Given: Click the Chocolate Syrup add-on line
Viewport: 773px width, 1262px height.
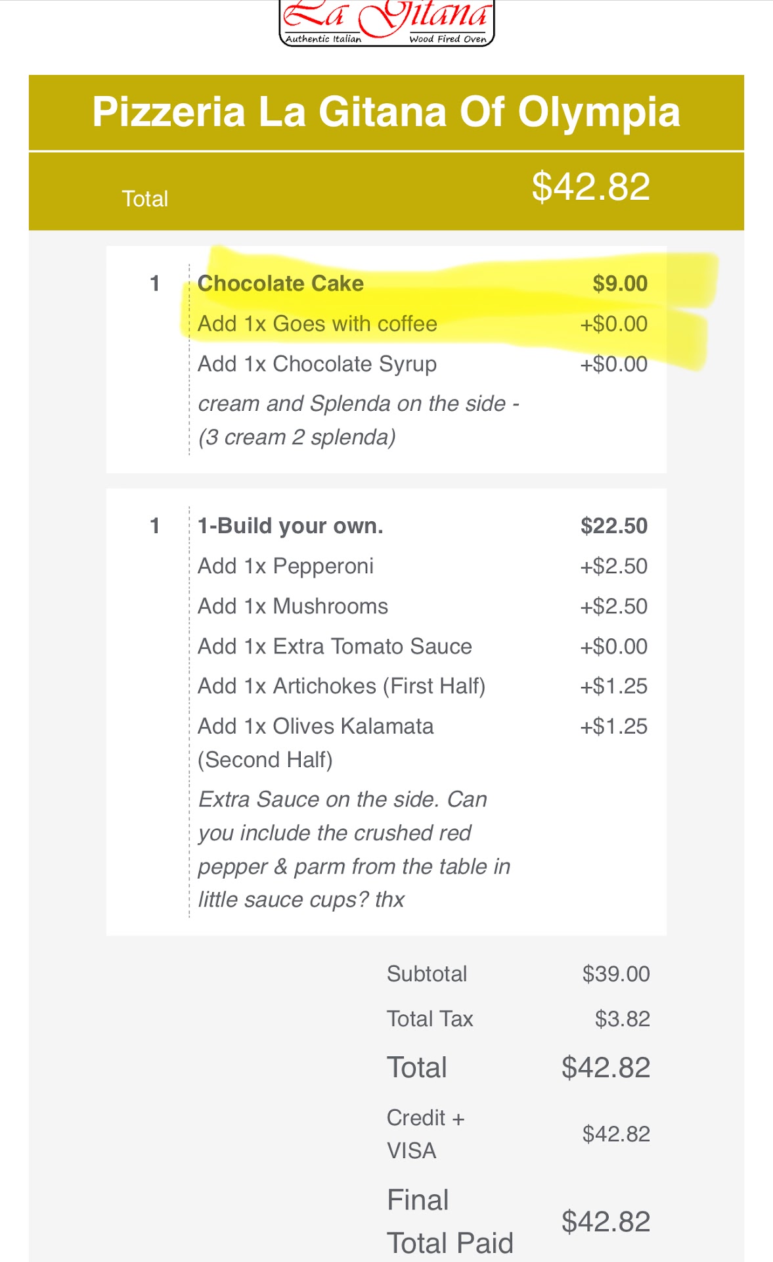Looking at the screenshot, I should click(317, 364).
